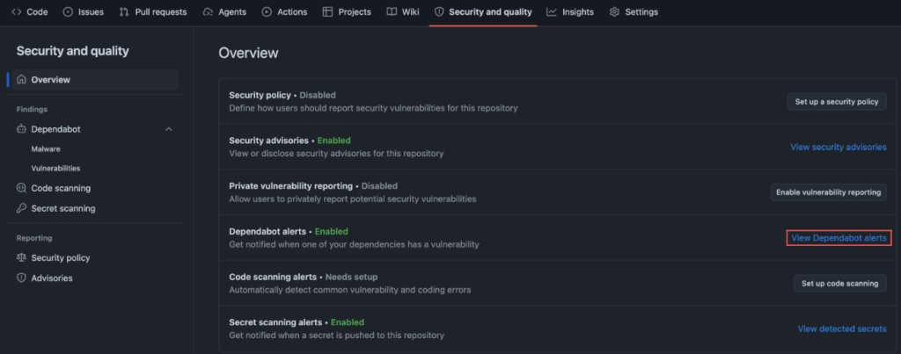
Task: Click the Projects table icon
Action: click(327, 11)
